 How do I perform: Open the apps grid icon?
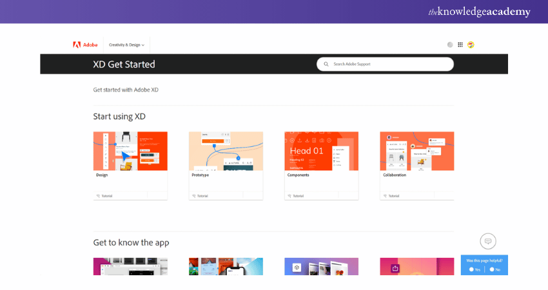click(x=460, y=44)
